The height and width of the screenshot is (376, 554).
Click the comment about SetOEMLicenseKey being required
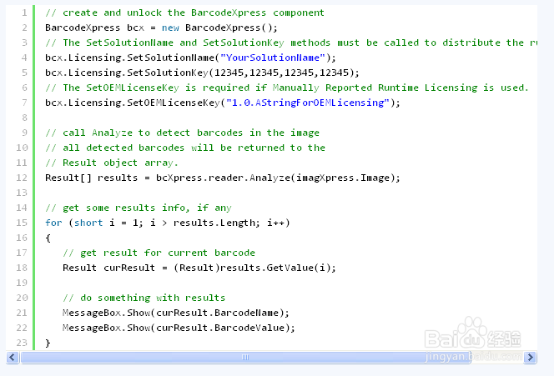pyautogui.click(x=287, y=88)
